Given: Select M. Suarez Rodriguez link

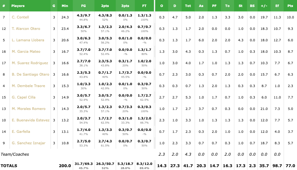Looking at the screenshot, I should pos(30,63).
